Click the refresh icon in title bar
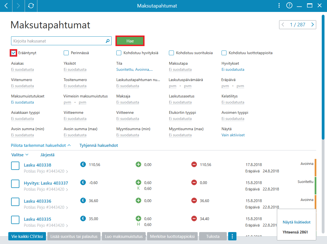The height and width of the screenshot is (244, 327). pos(31,6)
